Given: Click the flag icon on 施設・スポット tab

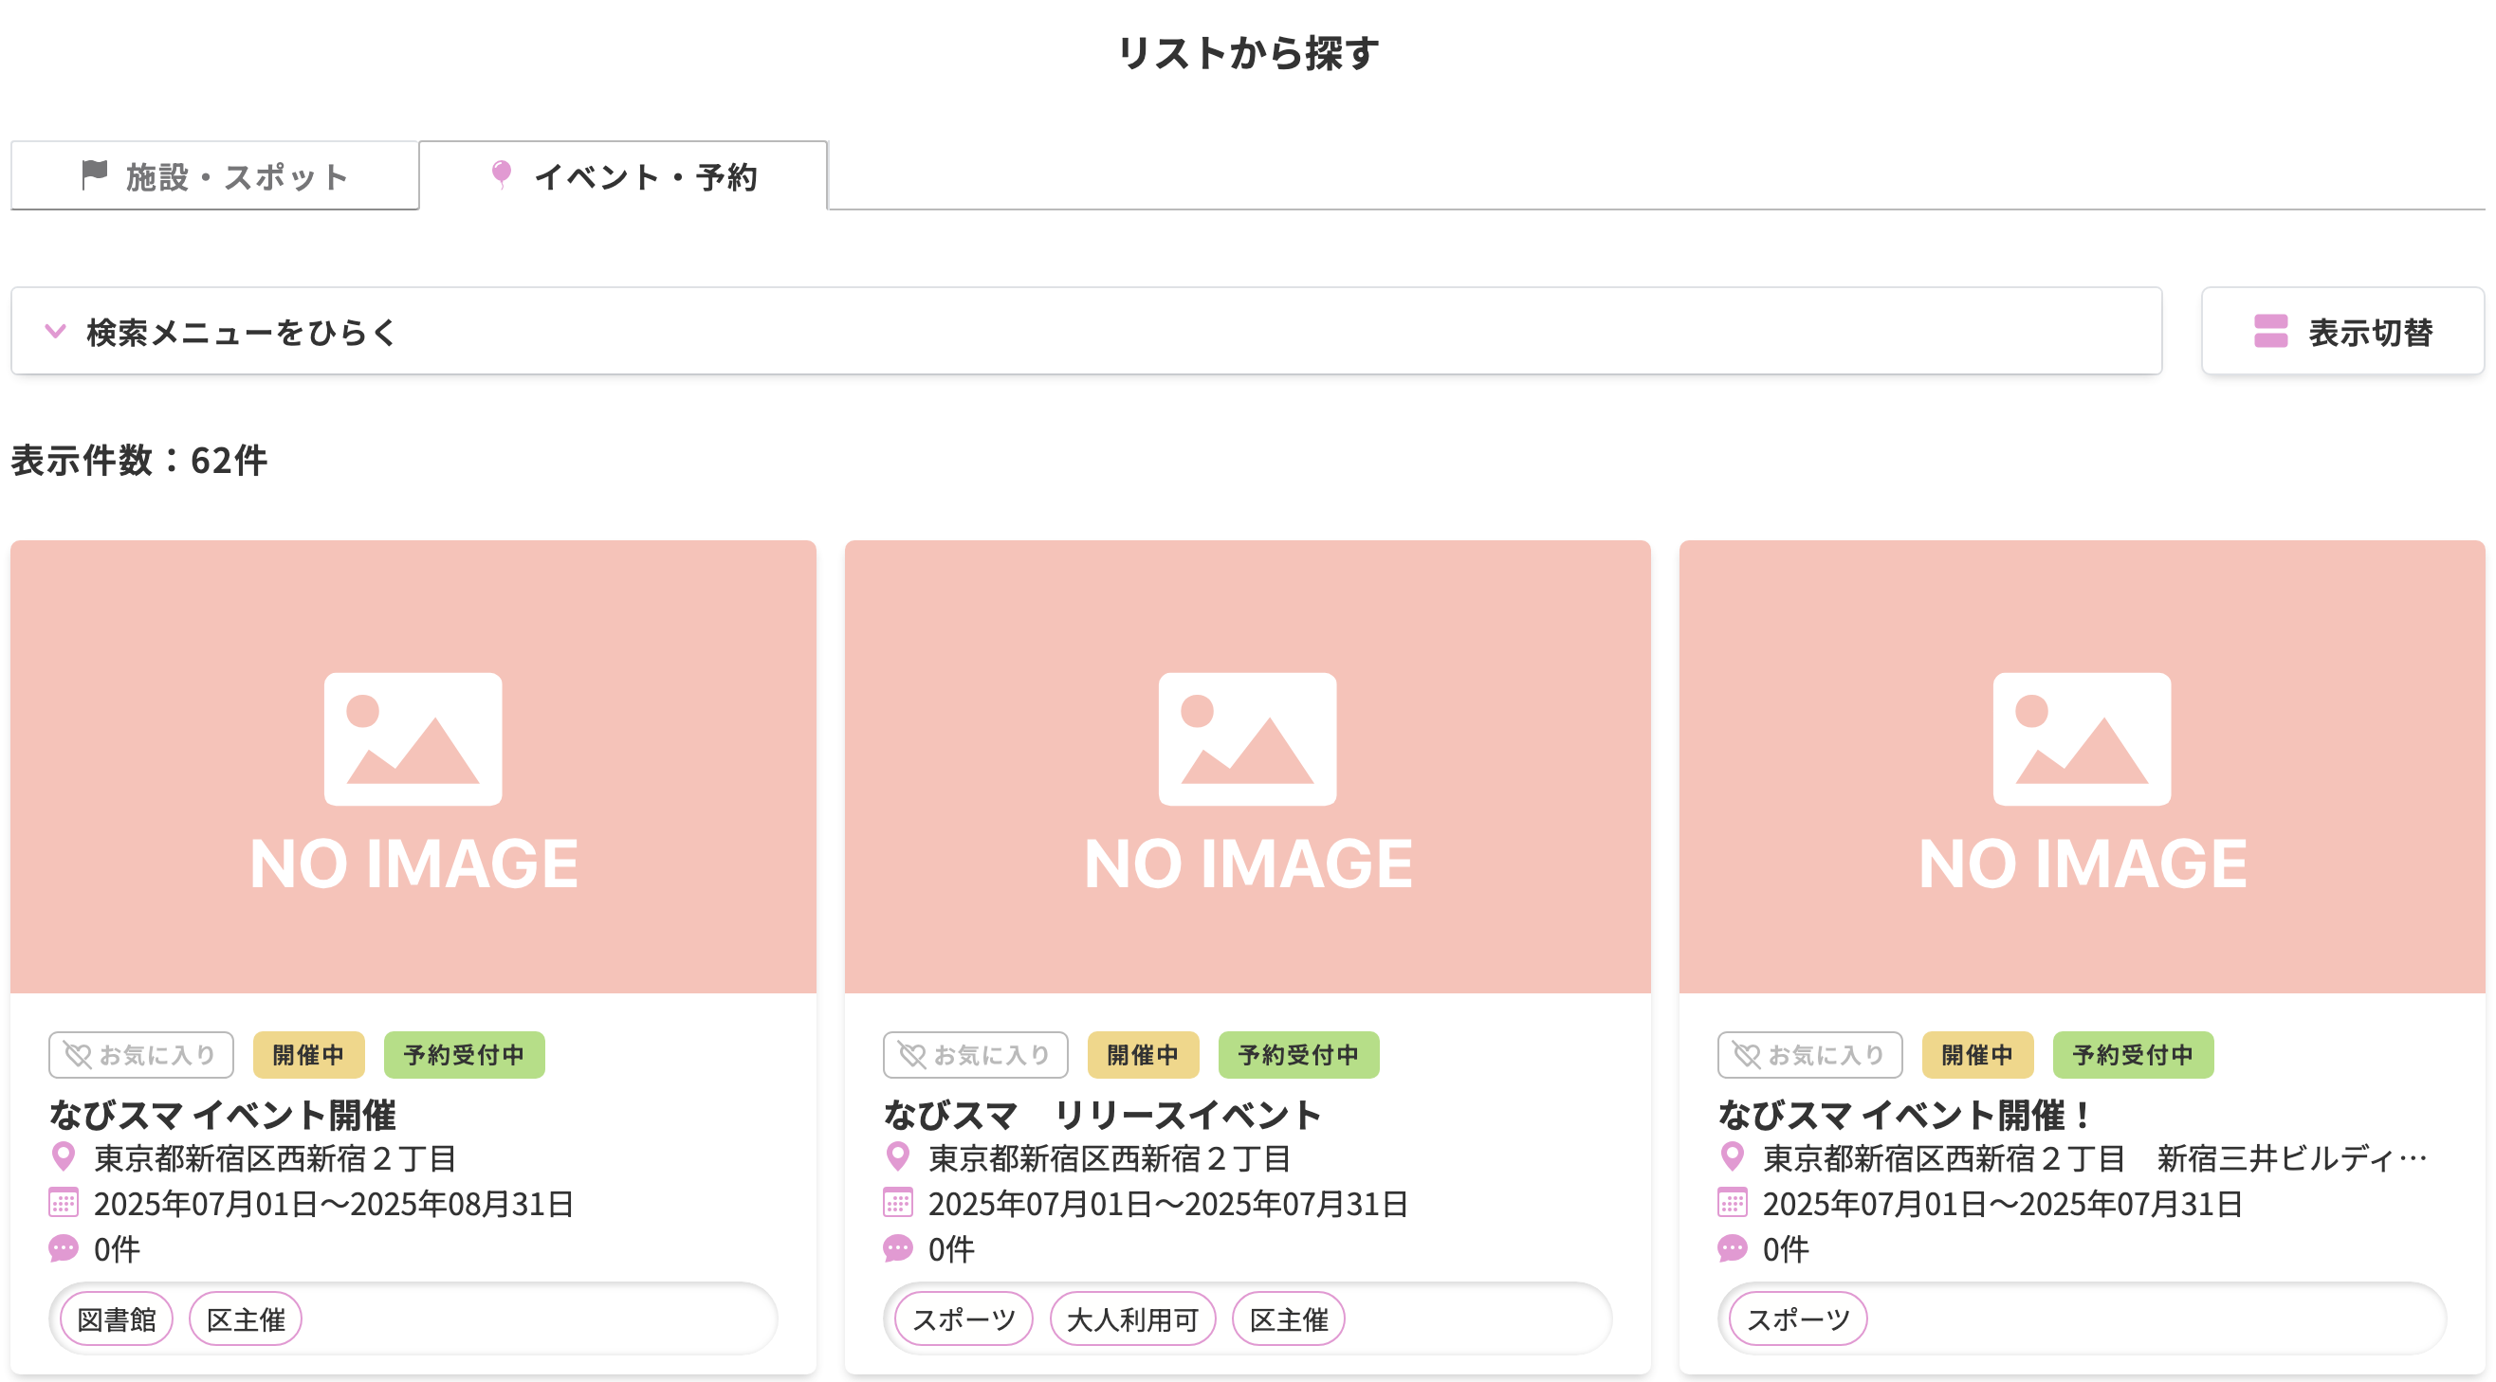Looking at the screenshot, I should coord(92,175).
